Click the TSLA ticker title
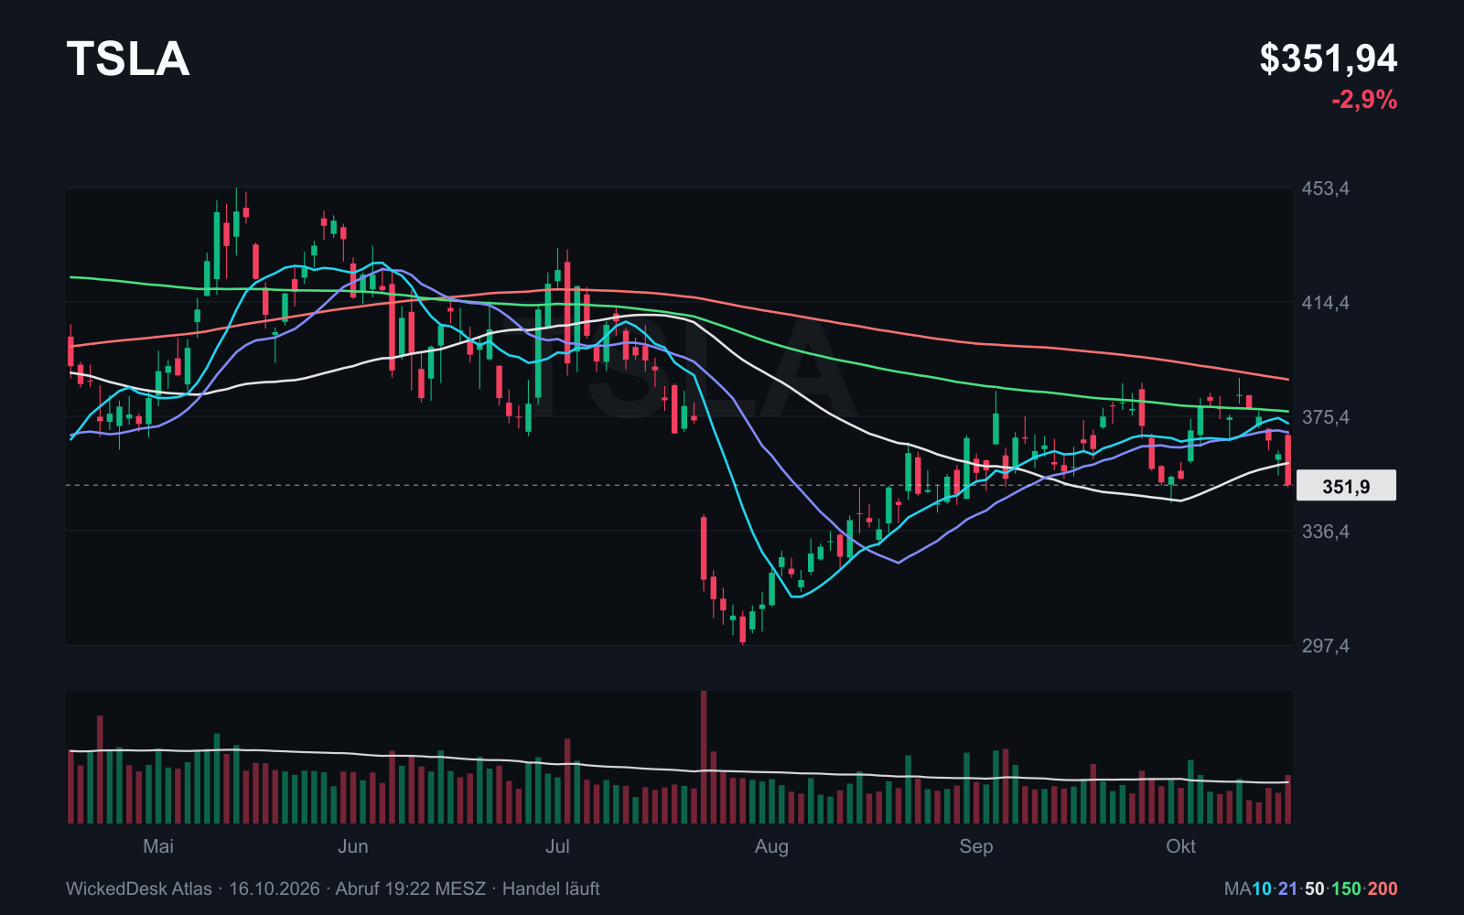 (128, 59)
